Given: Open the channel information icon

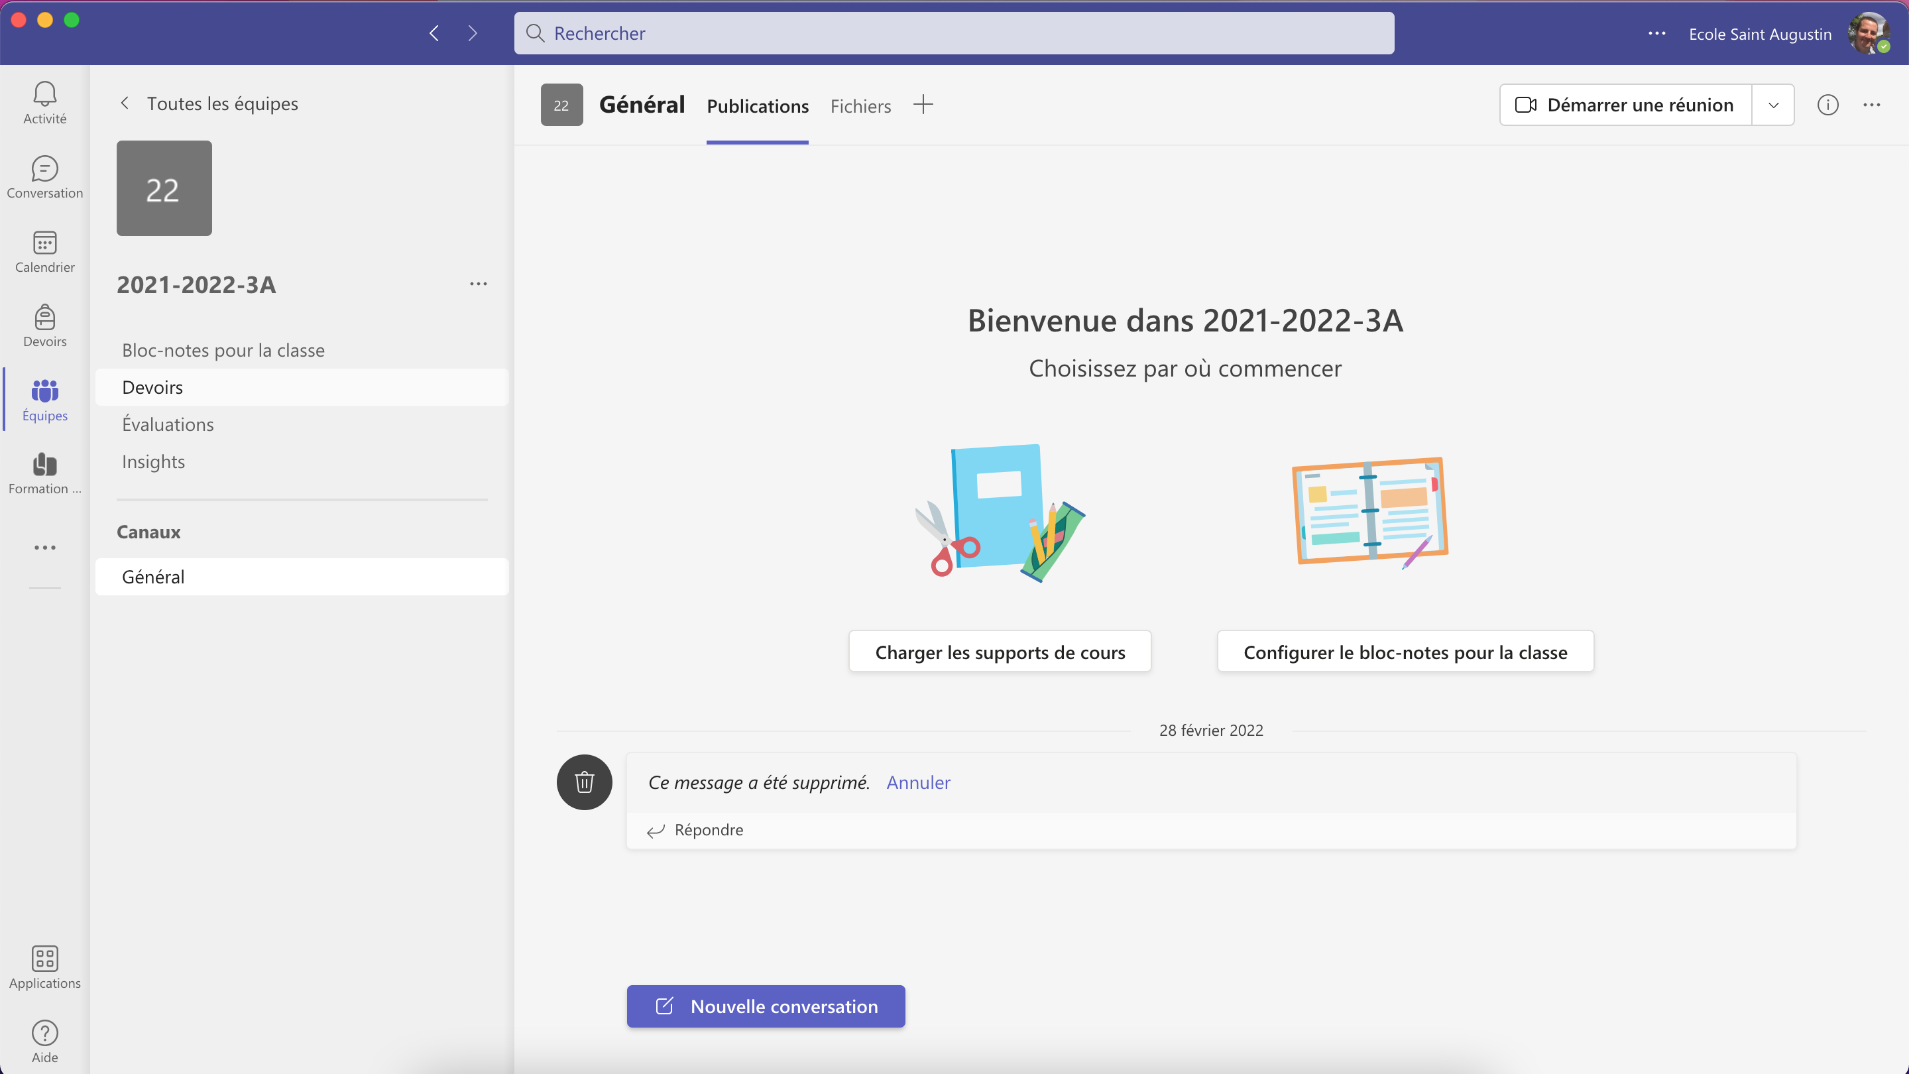Looking at the screenshot, I should tap(1827, 105).
